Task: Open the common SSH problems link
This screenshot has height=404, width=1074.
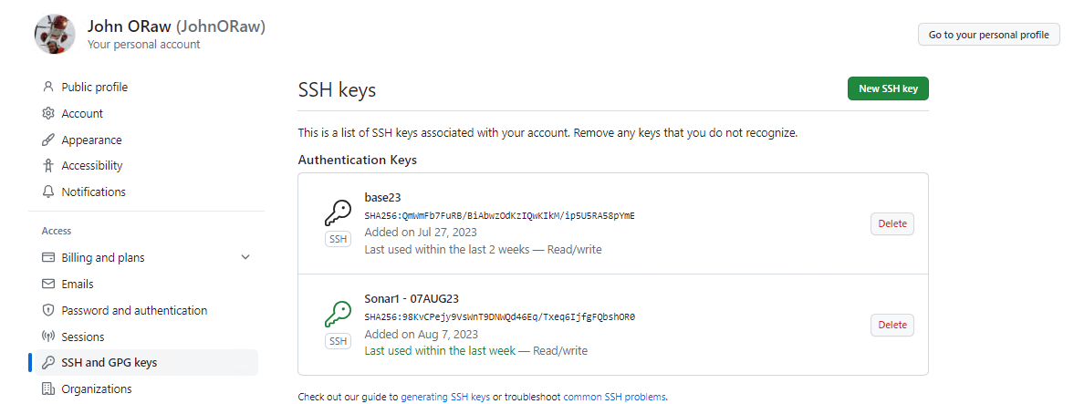Action: coord(614,398)
